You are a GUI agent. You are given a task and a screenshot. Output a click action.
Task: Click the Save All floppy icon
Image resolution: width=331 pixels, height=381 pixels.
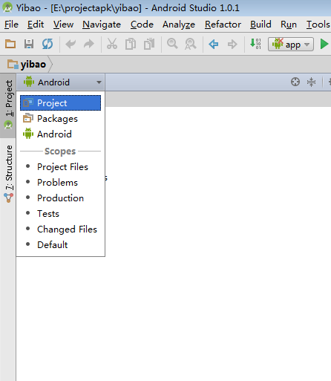(x=29, y=44)
